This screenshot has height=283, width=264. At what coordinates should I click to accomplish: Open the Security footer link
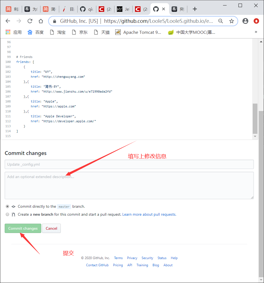click(147, 258)
